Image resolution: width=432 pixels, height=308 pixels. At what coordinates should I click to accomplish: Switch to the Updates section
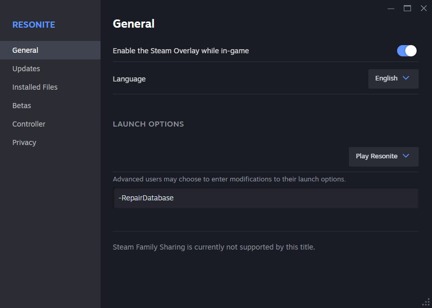click(x=26, y=69)
